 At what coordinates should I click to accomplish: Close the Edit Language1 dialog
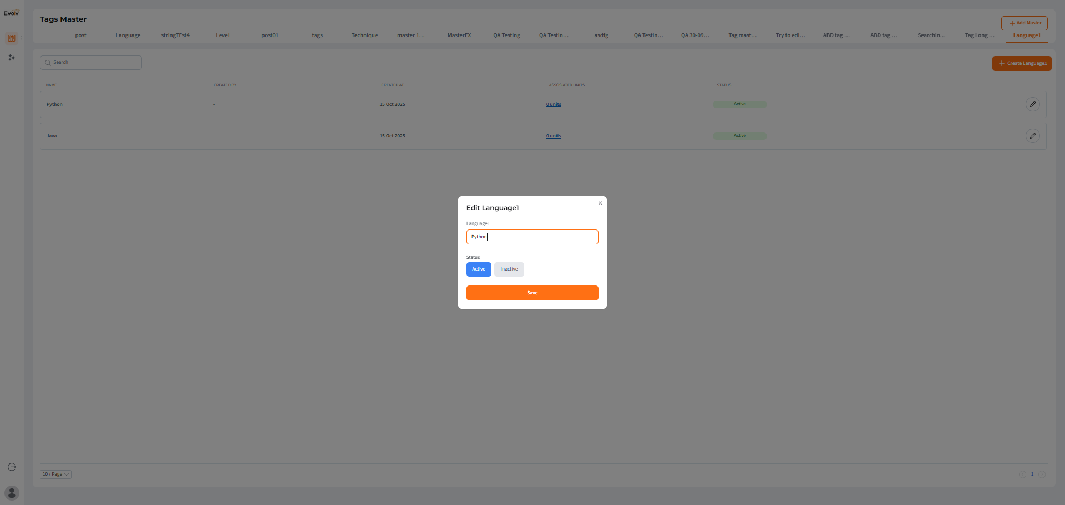pyautogui.click(x=600, y=203)
